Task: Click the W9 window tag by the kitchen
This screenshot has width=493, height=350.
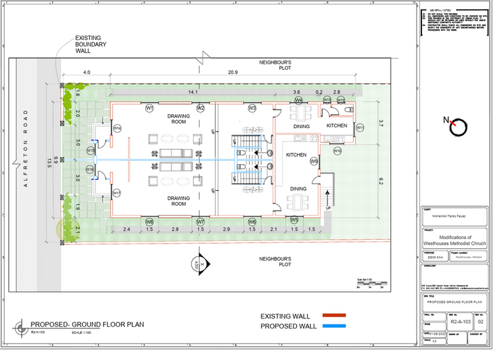Action: pos(314,161)
